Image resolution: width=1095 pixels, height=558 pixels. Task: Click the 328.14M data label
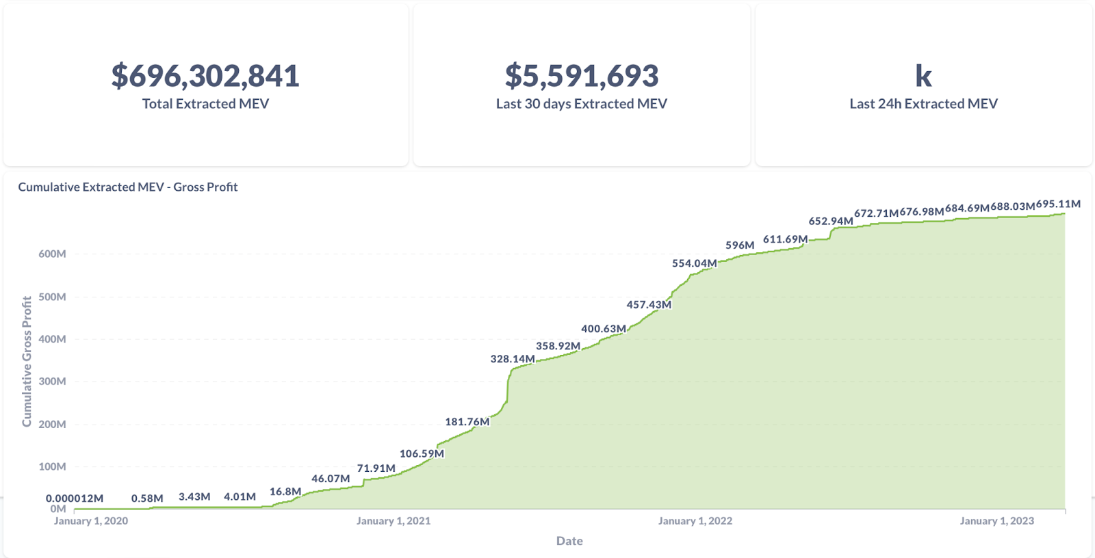513,359
